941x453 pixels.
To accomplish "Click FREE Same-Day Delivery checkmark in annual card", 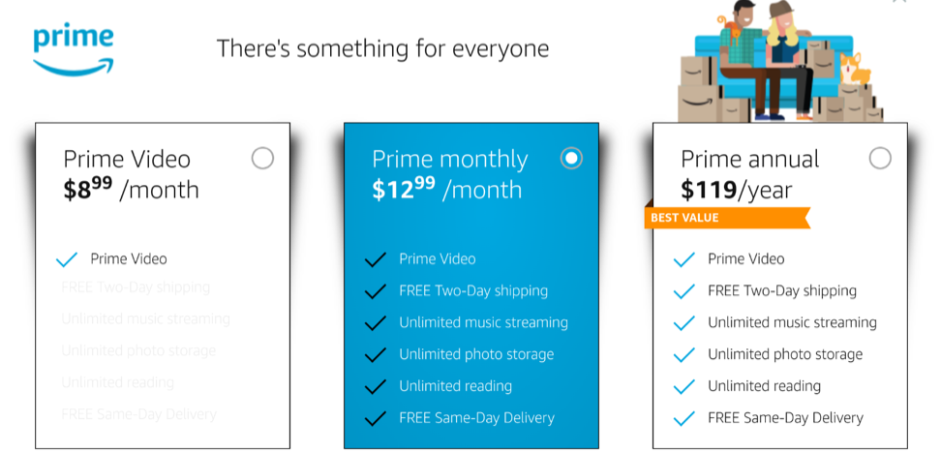I will (684, 418).
